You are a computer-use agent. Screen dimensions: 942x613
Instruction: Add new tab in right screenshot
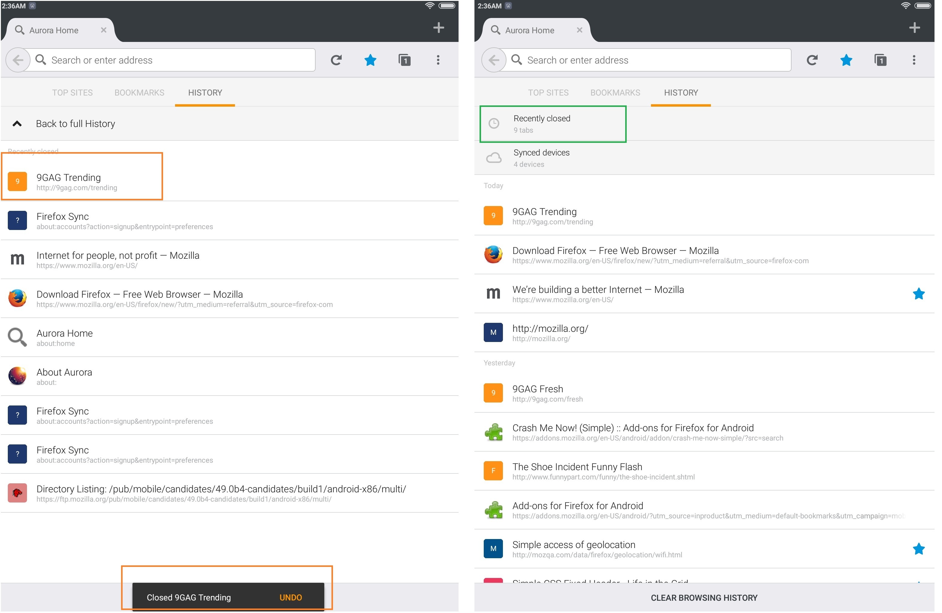coord(914,28)
